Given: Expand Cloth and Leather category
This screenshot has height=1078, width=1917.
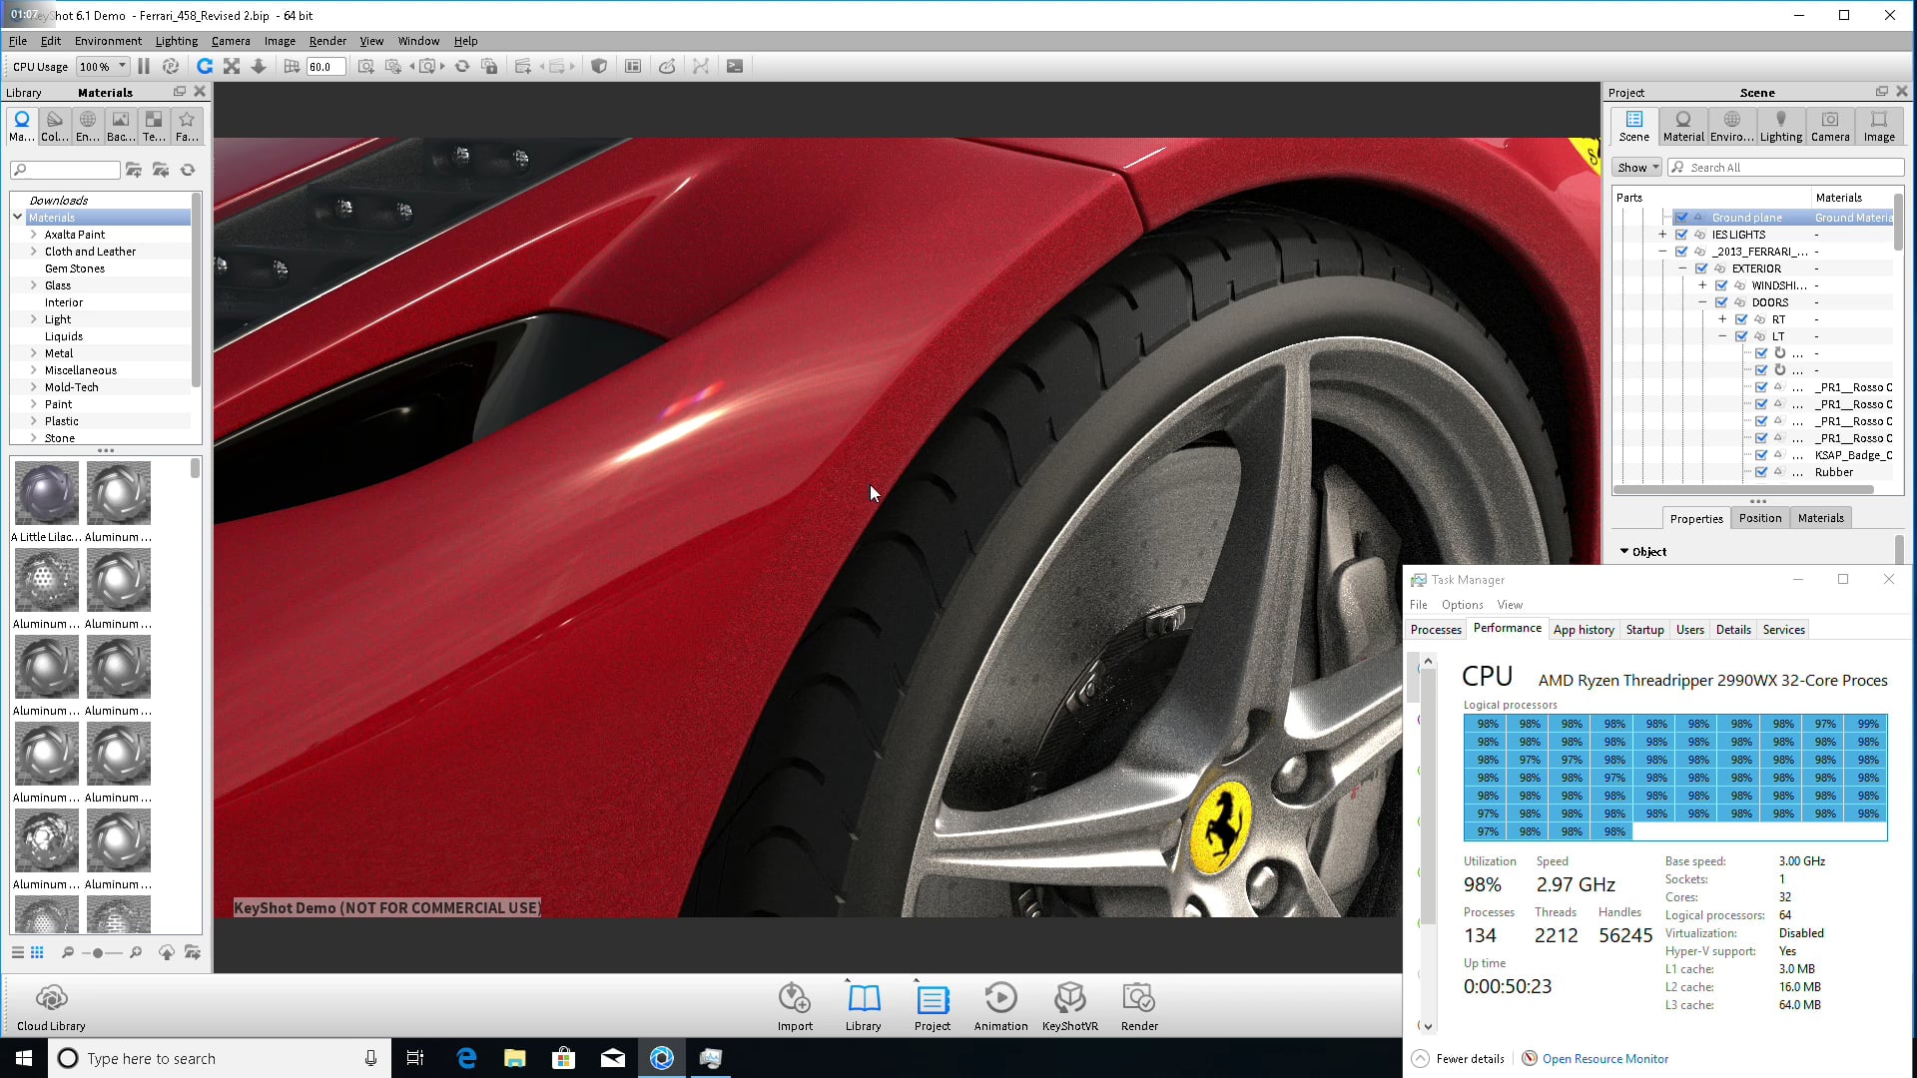Looking at the screenshot, I should pos(33,252).
